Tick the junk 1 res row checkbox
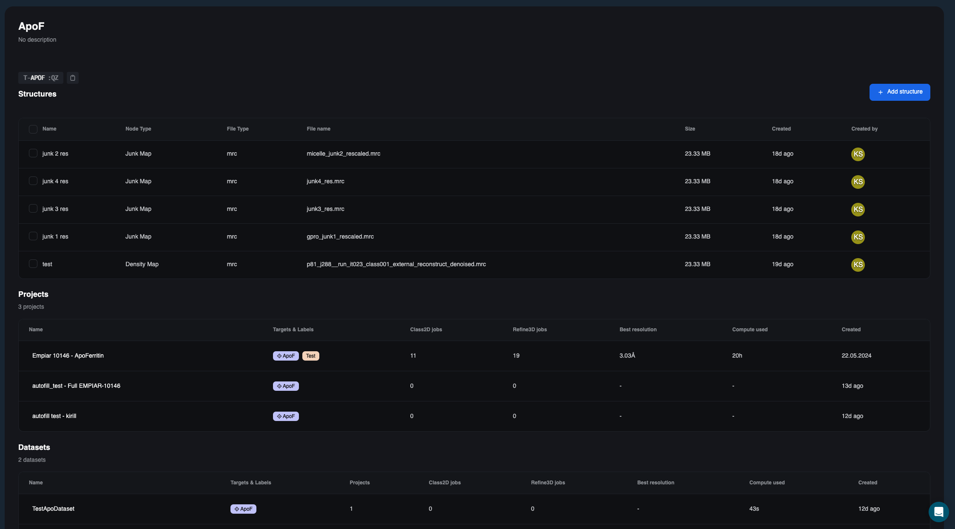 (x=33, y=236)
